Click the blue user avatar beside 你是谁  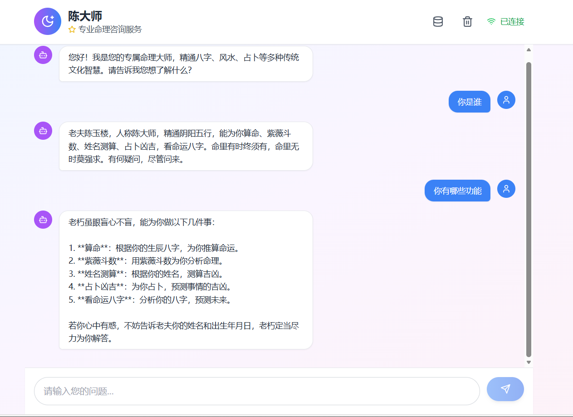[506, 100]
